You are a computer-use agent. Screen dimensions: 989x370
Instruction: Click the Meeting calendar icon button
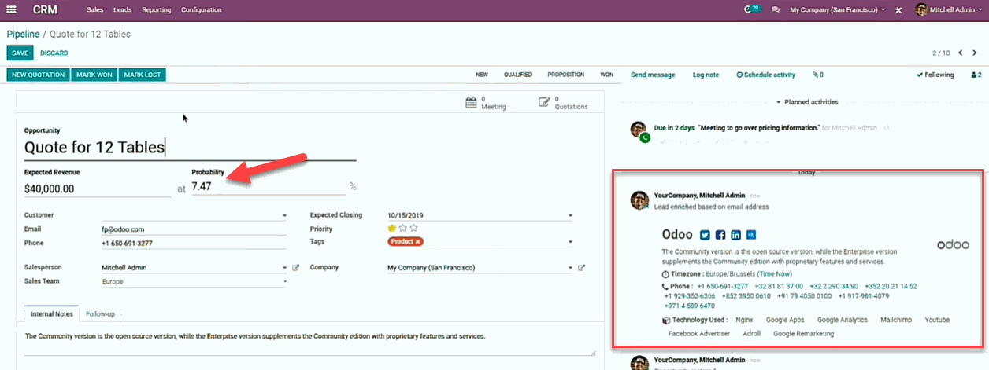pyautogui.click(x=472, y=102)
